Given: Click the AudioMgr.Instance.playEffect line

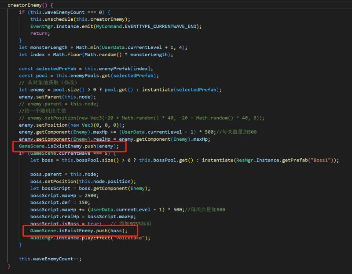Looking at the screenshot, I should pos(90,237).
